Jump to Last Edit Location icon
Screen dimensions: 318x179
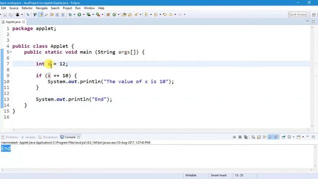[x=165, y=14]
